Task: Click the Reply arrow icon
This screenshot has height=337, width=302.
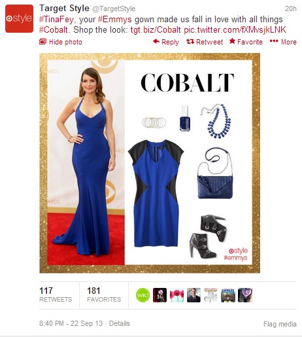Action: tap(156, 41)
